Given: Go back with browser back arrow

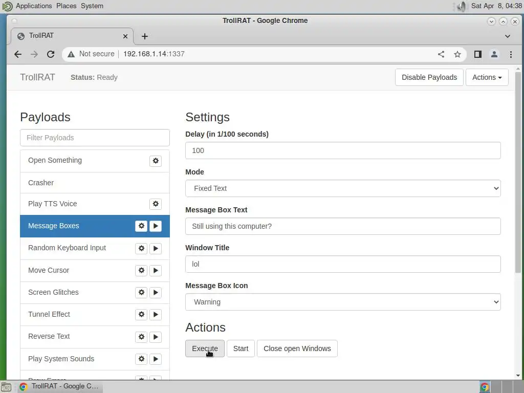Looking at the screenshot, I should [x=18, y=54].
